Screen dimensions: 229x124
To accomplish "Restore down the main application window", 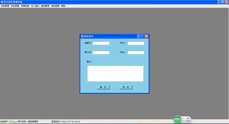I will pos(223,2).
